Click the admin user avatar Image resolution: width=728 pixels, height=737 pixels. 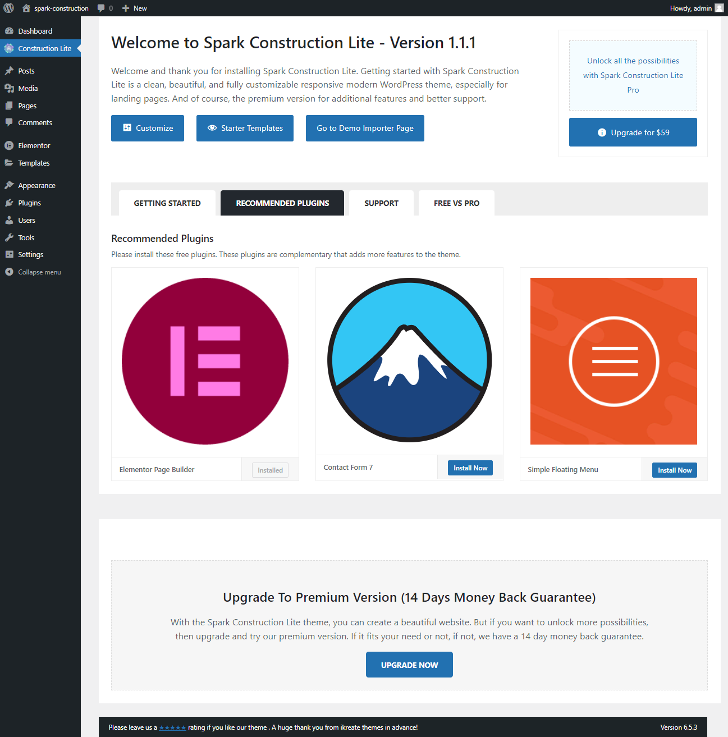[x=719, y=8]
